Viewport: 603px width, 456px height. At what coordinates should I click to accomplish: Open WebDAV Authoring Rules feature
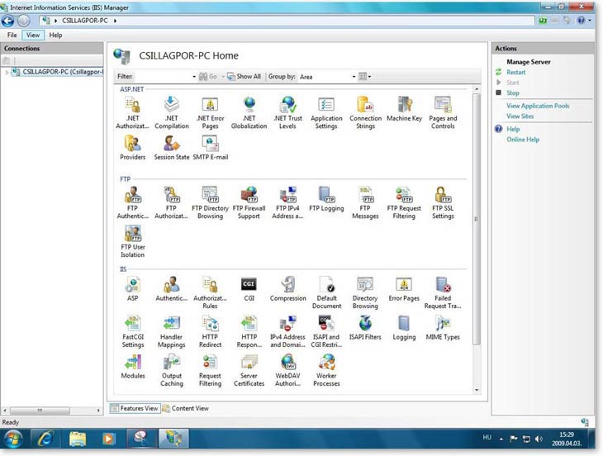pos(287,370)
